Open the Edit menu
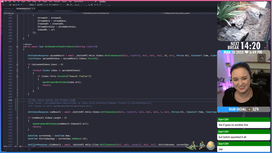 pos(10,2)
